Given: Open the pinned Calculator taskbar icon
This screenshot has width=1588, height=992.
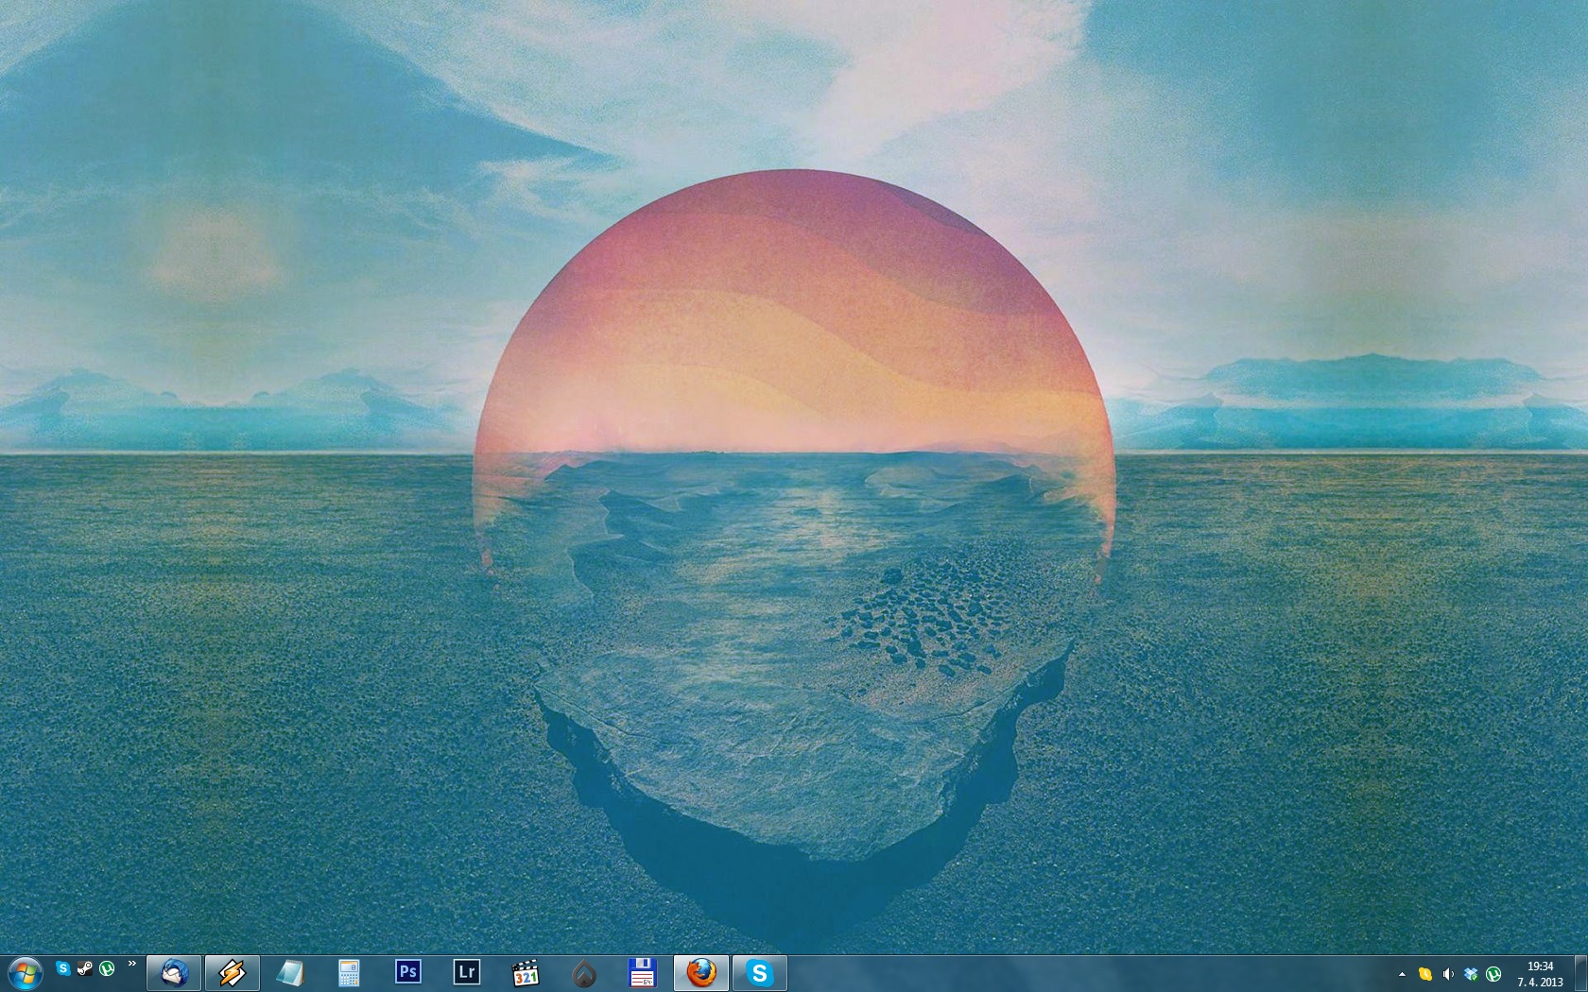Looking at the screenshot, I should (349, 972).
